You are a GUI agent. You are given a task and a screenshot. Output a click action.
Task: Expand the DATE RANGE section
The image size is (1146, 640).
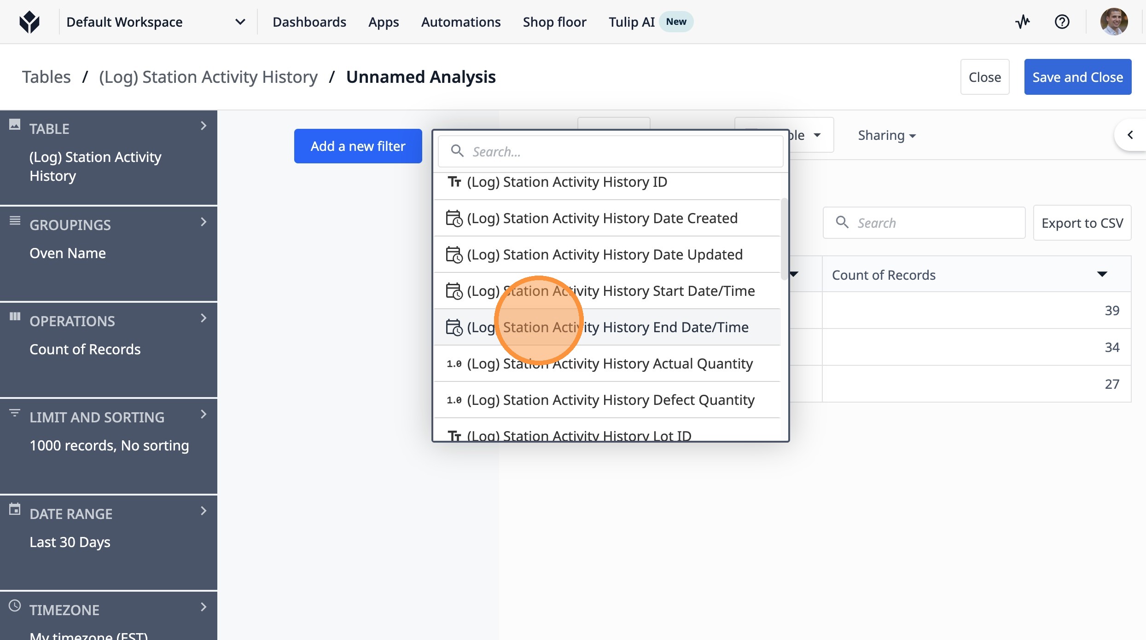click(x=203, y=511)
